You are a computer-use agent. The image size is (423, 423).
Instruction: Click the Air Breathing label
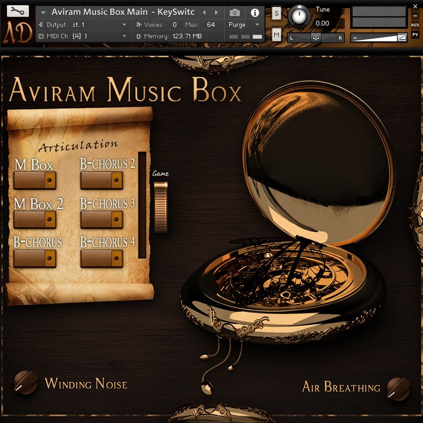(x=341, y=387)
